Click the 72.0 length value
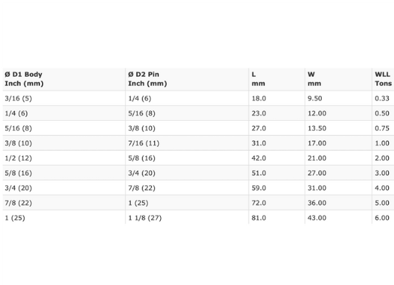The image size is (394, 285). (x=259, y=203)
